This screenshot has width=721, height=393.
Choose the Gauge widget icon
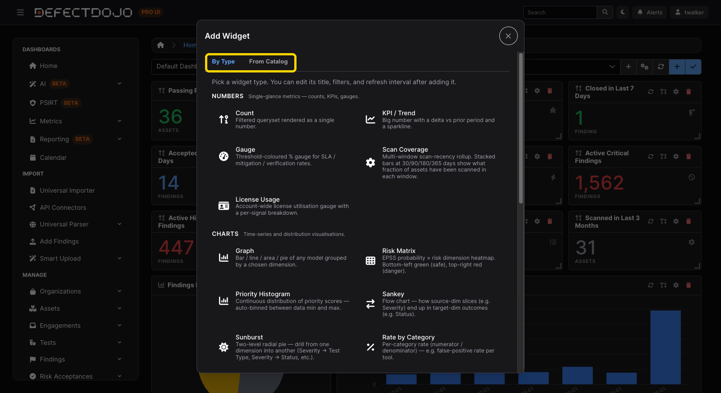pos(224,156)
